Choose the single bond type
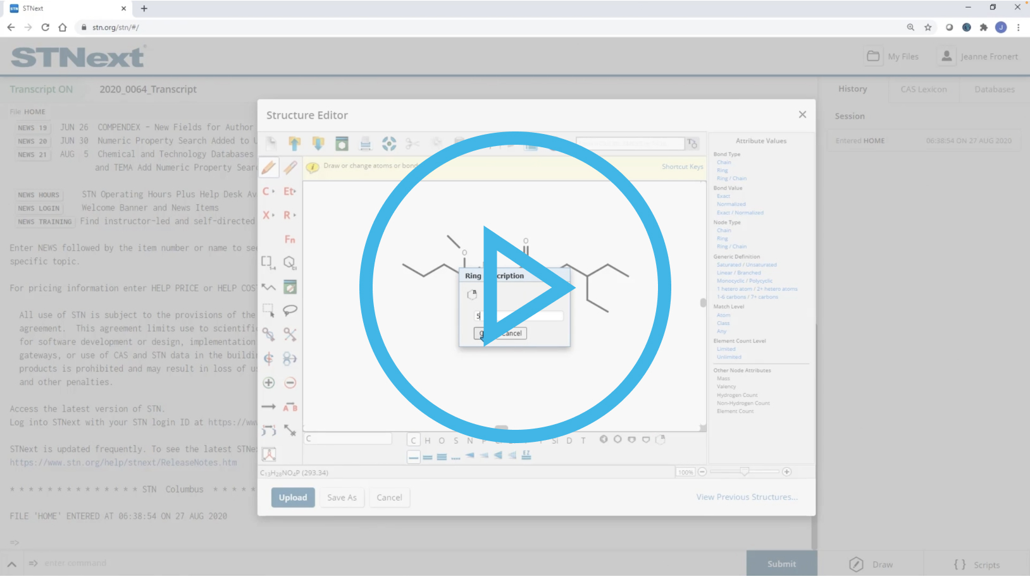 [414, 457]
